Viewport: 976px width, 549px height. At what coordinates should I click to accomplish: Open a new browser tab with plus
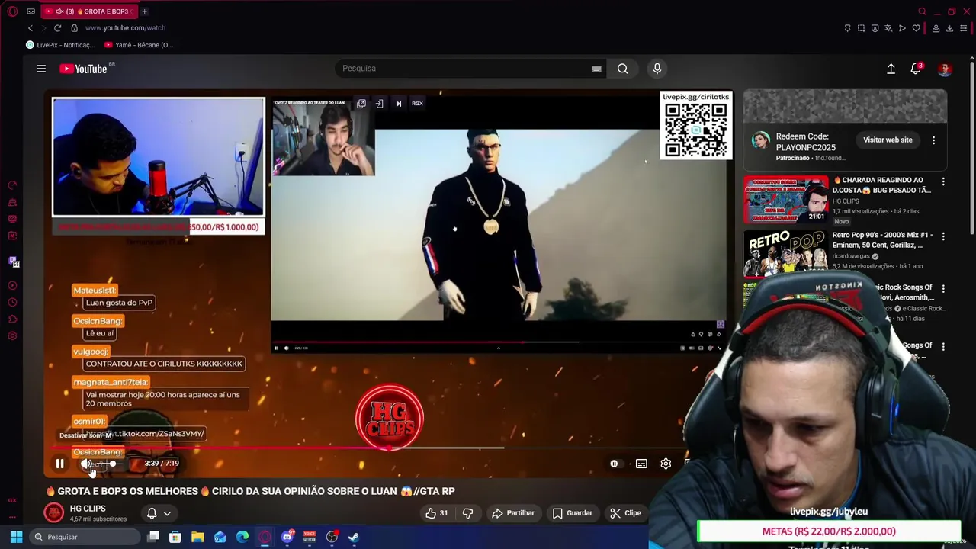coord(144,11)
